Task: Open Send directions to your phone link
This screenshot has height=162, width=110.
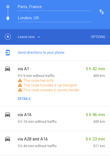Action: (x=41, y=53)
